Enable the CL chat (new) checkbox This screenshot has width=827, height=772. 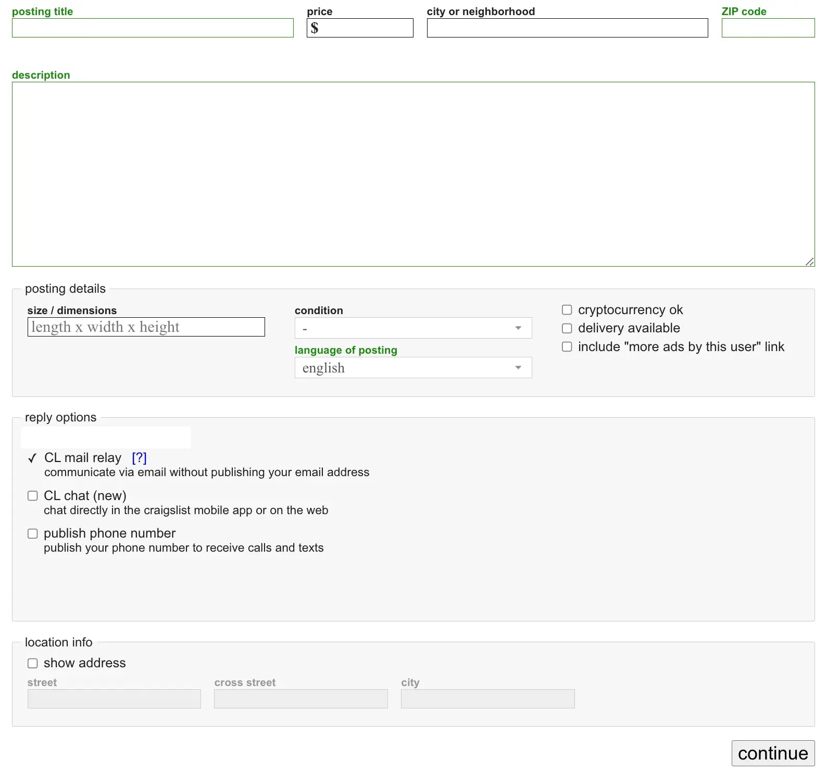[33, 496]
